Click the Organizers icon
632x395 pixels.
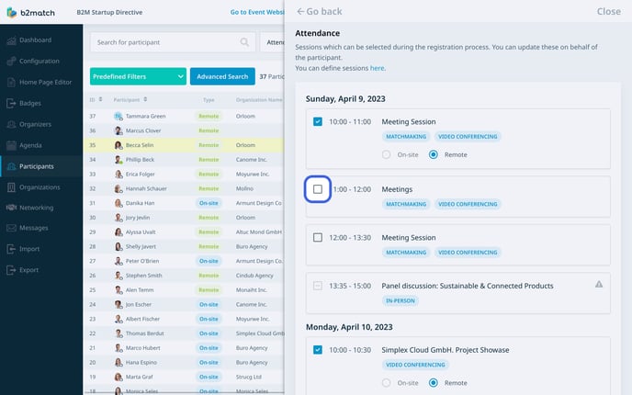point(11,124)
